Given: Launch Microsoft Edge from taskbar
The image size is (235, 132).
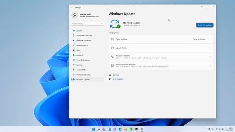Looking at the screenshot, I should [x=120, y=129].
